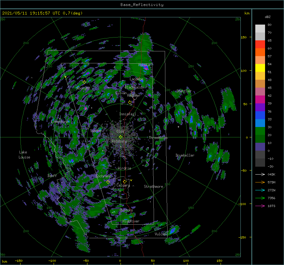284x265 pixels.
Task: Click the Didsbury label
Action: (119, 141)
